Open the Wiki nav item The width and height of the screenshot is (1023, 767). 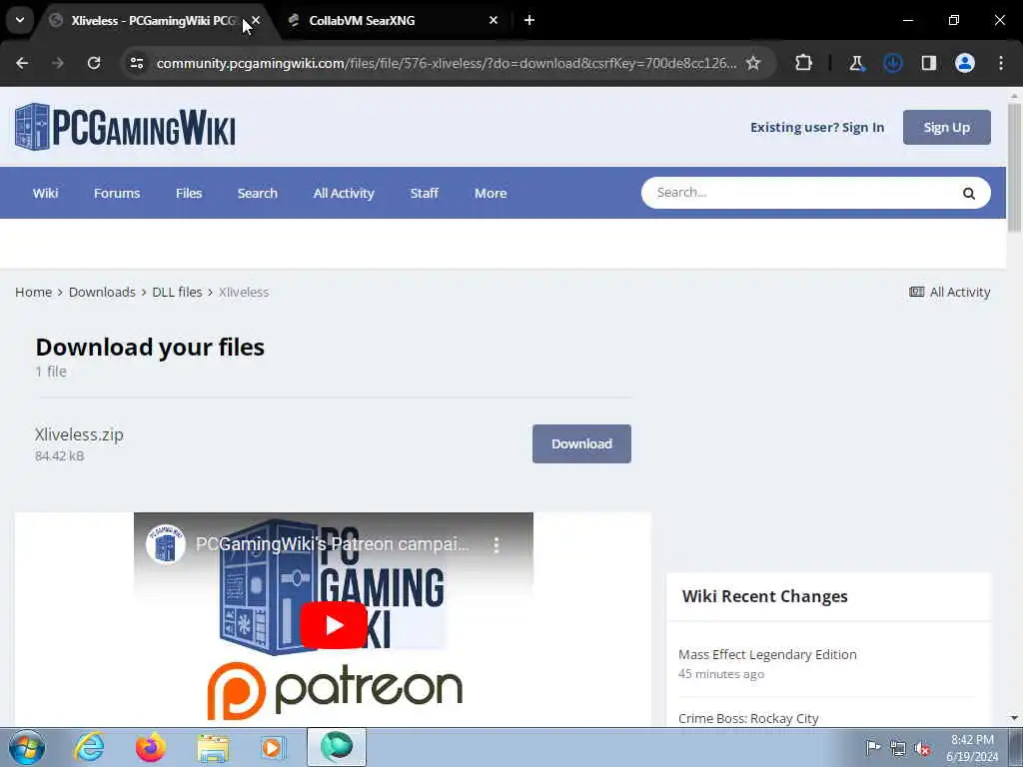pyautogui.click(x=46, y=193)
